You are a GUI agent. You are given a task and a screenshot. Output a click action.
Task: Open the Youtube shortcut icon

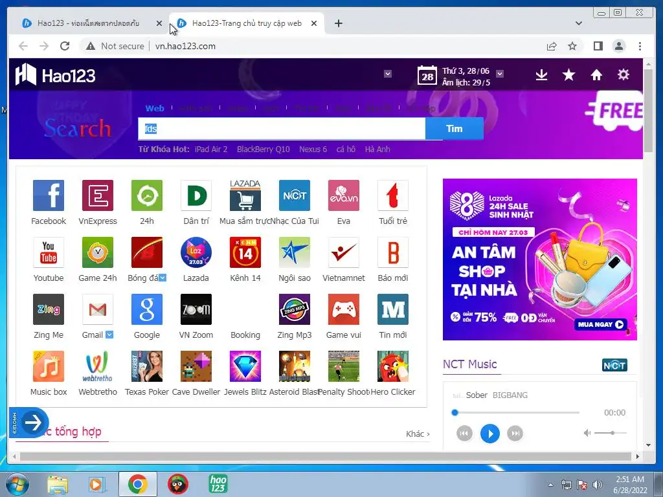click(49, 252)
